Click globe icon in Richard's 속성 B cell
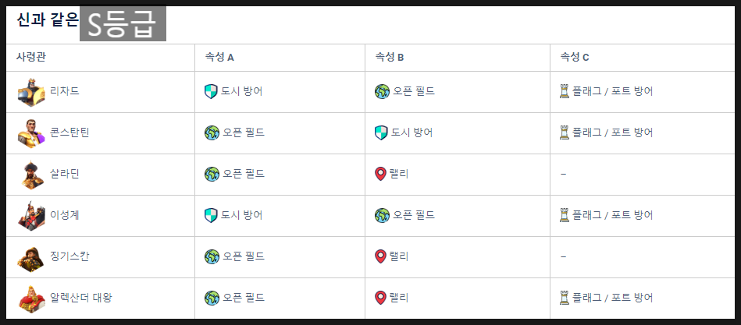The height and width of the screenshot is (325, 741). pyautogui.click(x=382, y=91)
